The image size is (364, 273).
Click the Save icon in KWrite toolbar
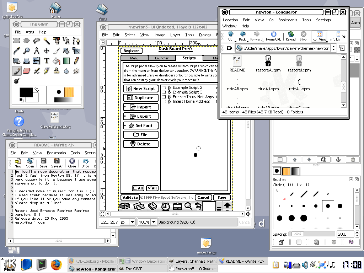point(43,163)
